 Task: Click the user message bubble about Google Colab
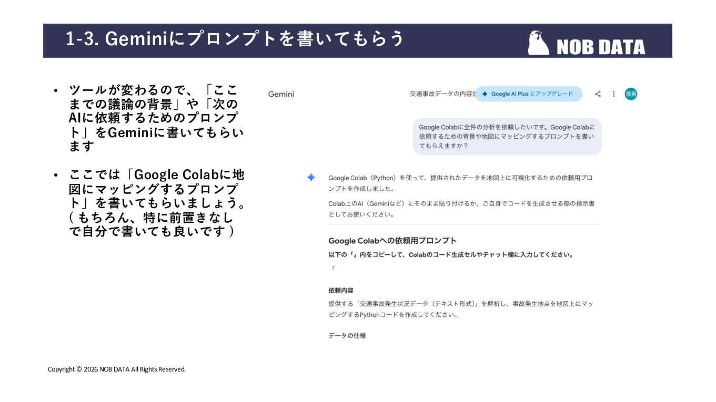(507, 137)
